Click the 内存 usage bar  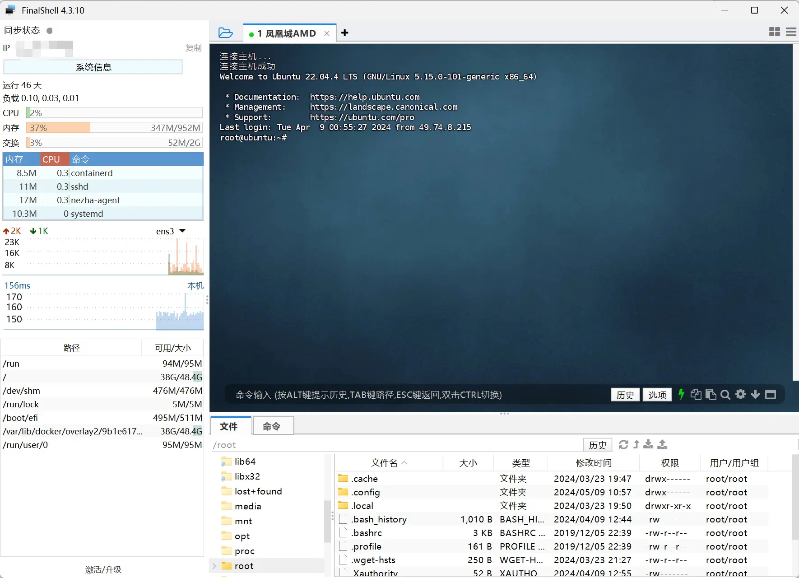click(x=114, y=128)
